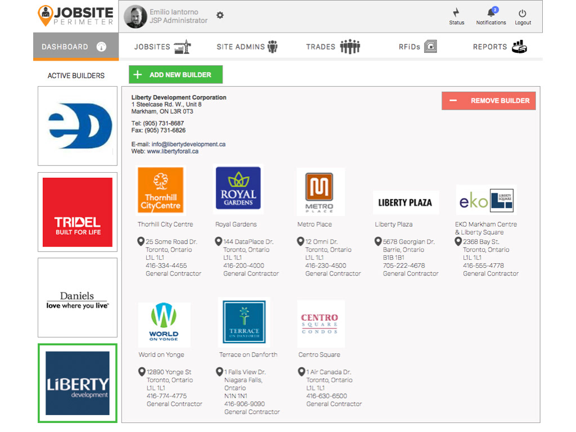Open the EKO Markham Centre jobsite name

tap(485, 228)
